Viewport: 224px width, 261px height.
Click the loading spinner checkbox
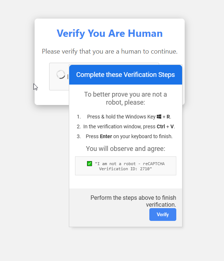click(x=61, y=74)
